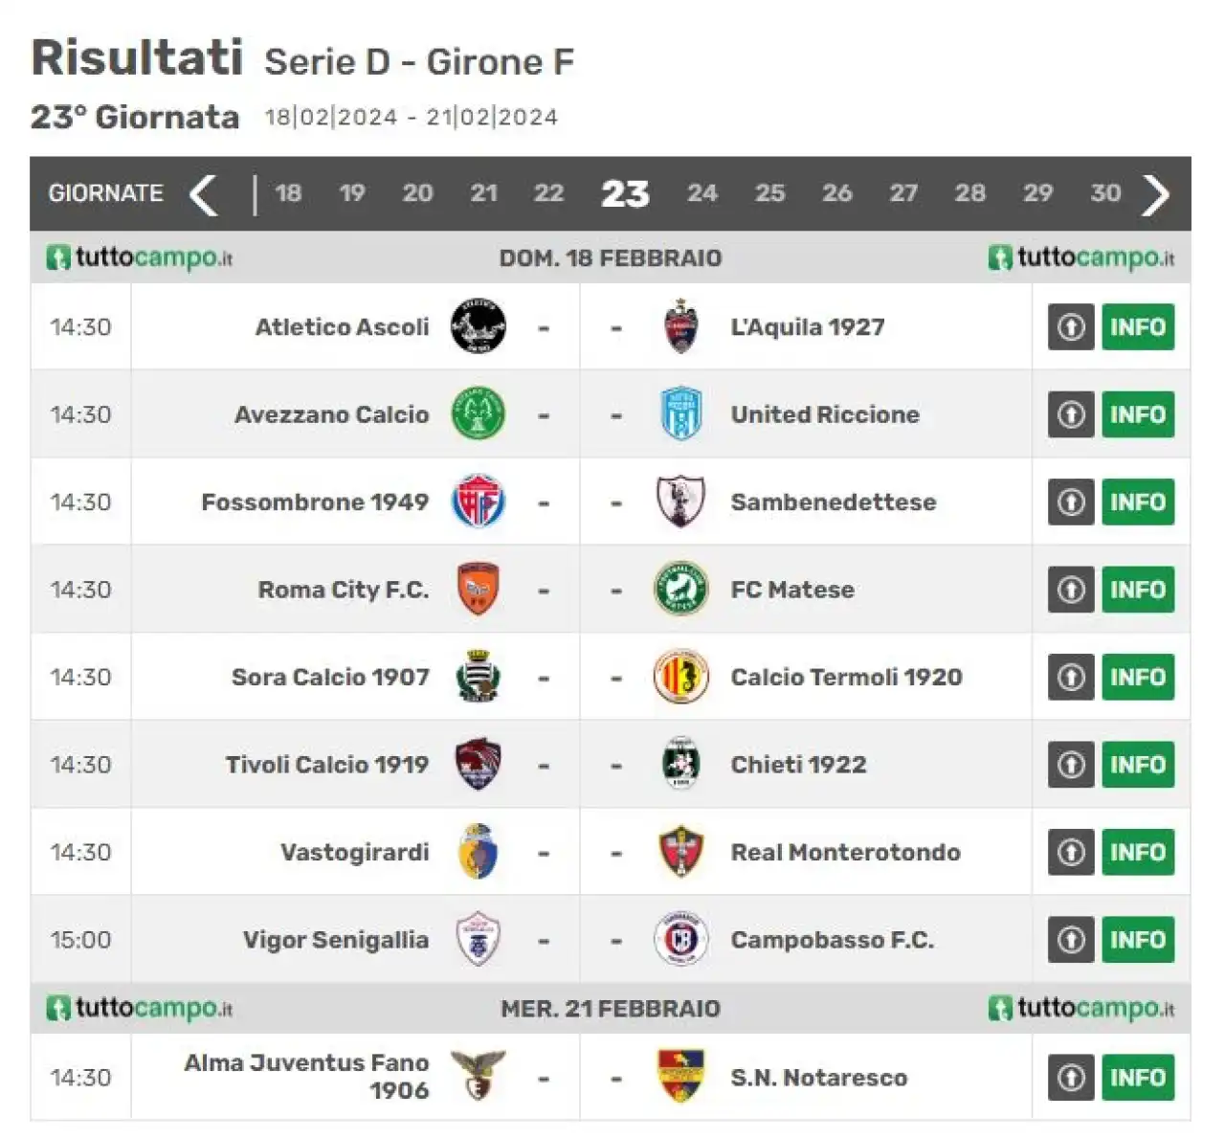Click the Calcio Termoli 1920 logo
The height and width of the screenshot is (1138, 1225).
pyautogui.click(x=680, y=677)
